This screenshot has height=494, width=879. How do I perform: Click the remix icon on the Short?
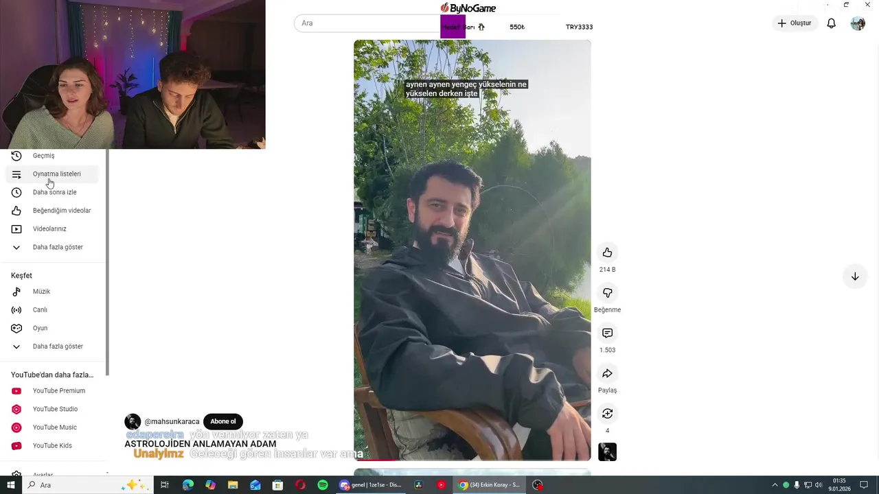click(607, 414)
